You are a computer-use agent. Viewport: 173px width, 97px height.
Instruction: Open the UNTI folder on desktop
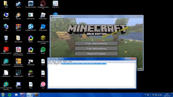6,4
